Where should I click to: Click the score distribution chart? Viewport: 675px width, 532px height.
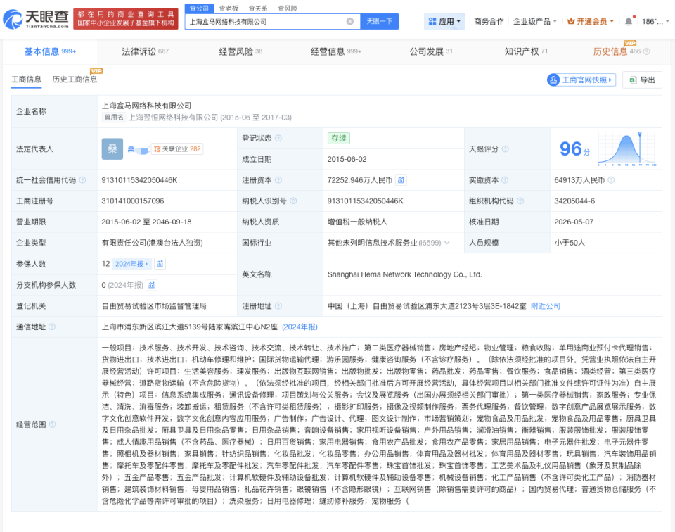(626, 149)
